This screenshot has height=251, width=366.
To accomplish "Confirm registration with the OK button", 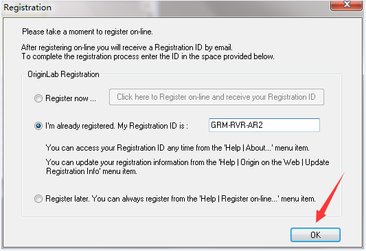I will point(315,234).
